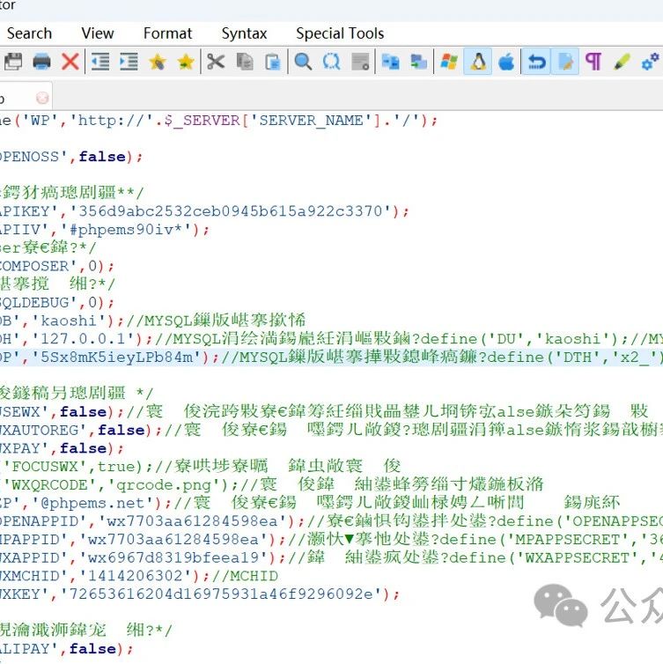The width and height of the screenshot is (663, 664).
Task: Click the Save All floppy disks icon
Action: pyautogui.click(x=12, y=62)
